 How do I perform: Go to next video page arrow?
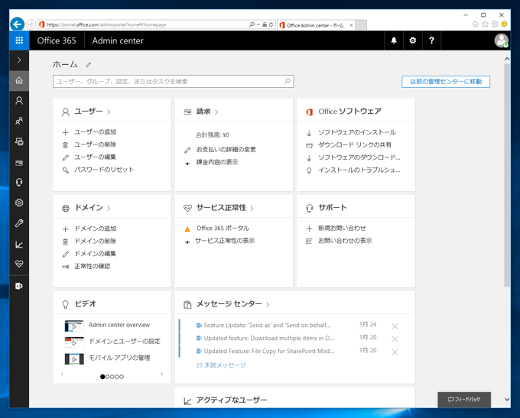pyautogui.click(x=162, y=374)
